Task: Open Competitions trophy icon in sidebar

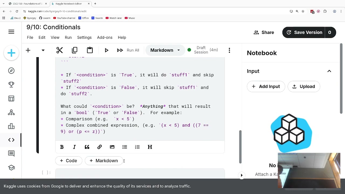Action: pos(11,84)
